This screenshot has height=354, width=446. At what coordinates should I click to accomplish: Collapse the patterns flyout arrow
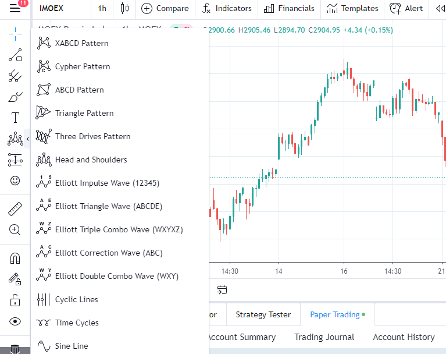click(28, 139)
